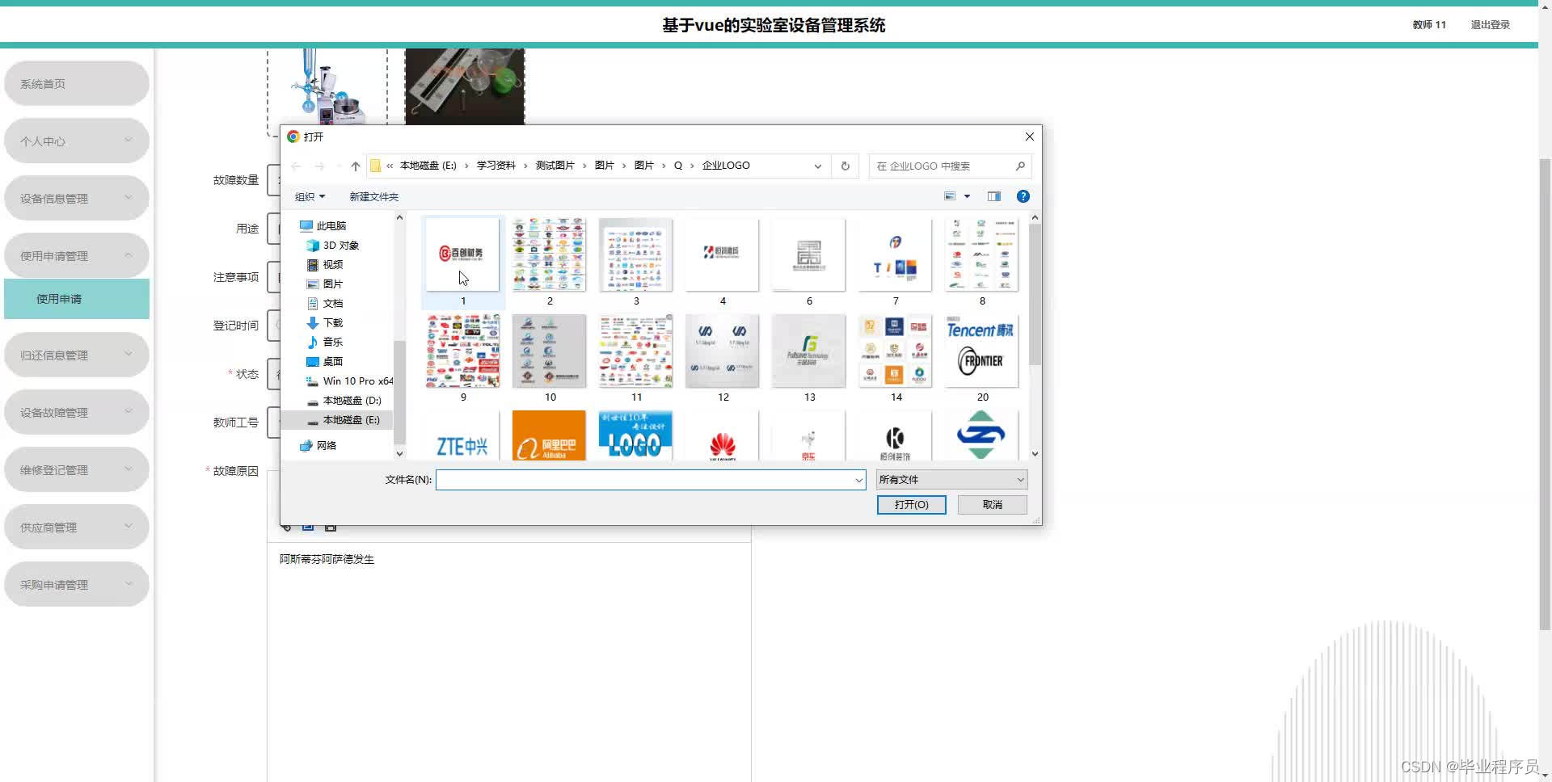Expand the address path history dropdown
This screenshot has height=782, width=1552.
tap(817, 166)
